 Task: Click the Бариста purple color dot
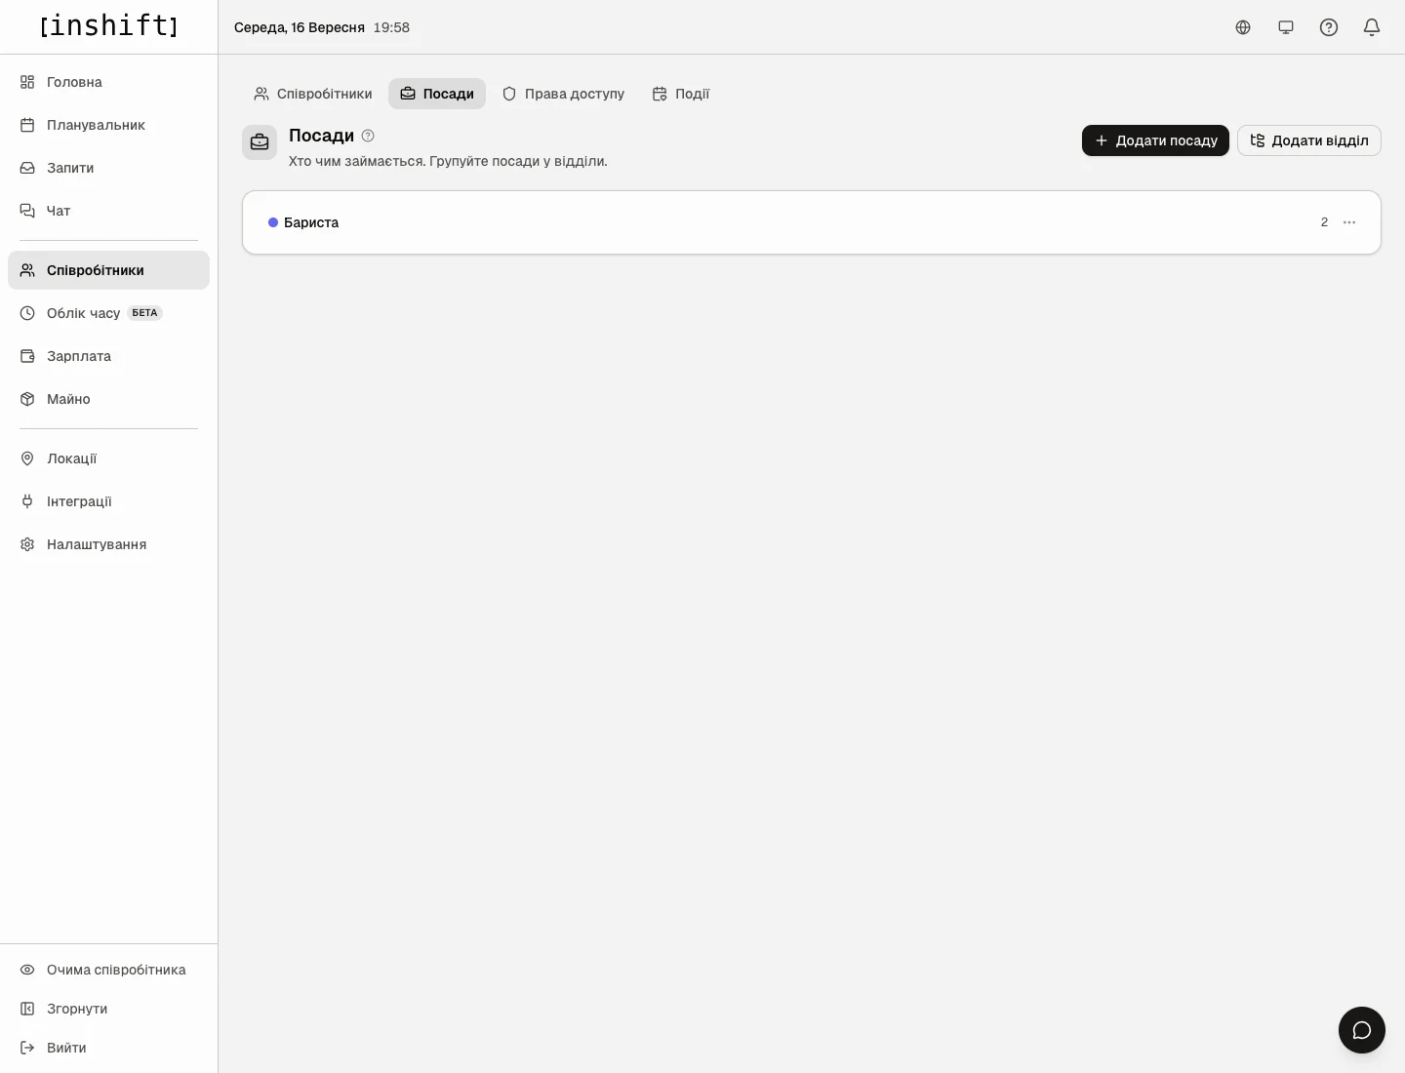273,222
